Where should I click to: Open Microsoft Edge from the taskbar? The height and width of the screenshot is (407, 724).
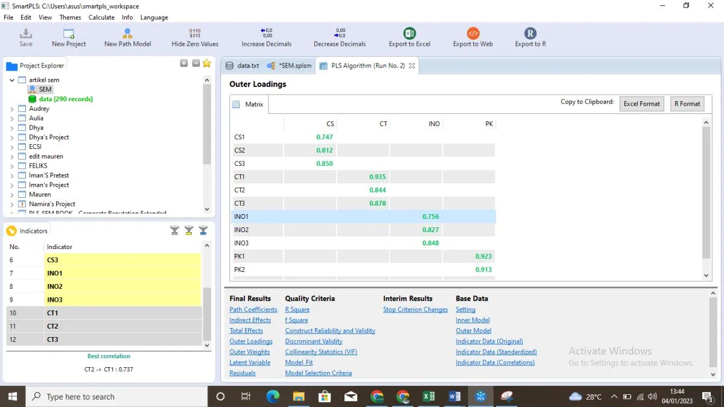(273, 396)
